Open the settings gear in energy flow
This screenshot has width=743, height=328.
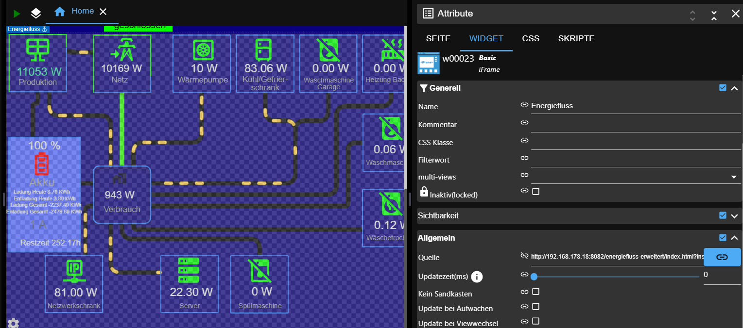coord(13,323)
